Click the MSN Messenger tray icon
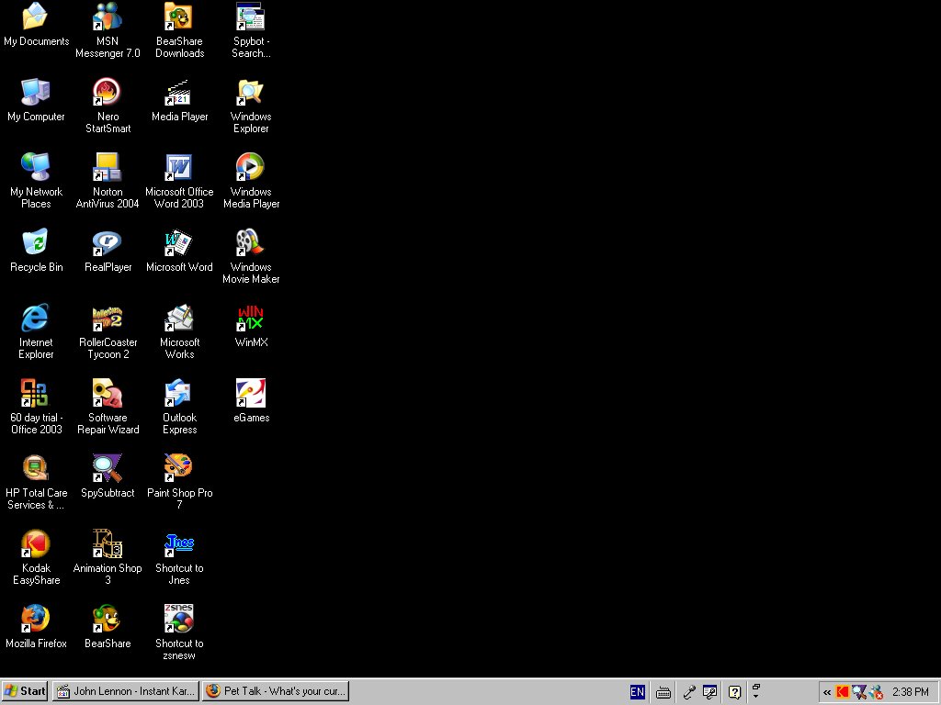Viewport: 941px width, 705px height. click(x=876, y=692)
